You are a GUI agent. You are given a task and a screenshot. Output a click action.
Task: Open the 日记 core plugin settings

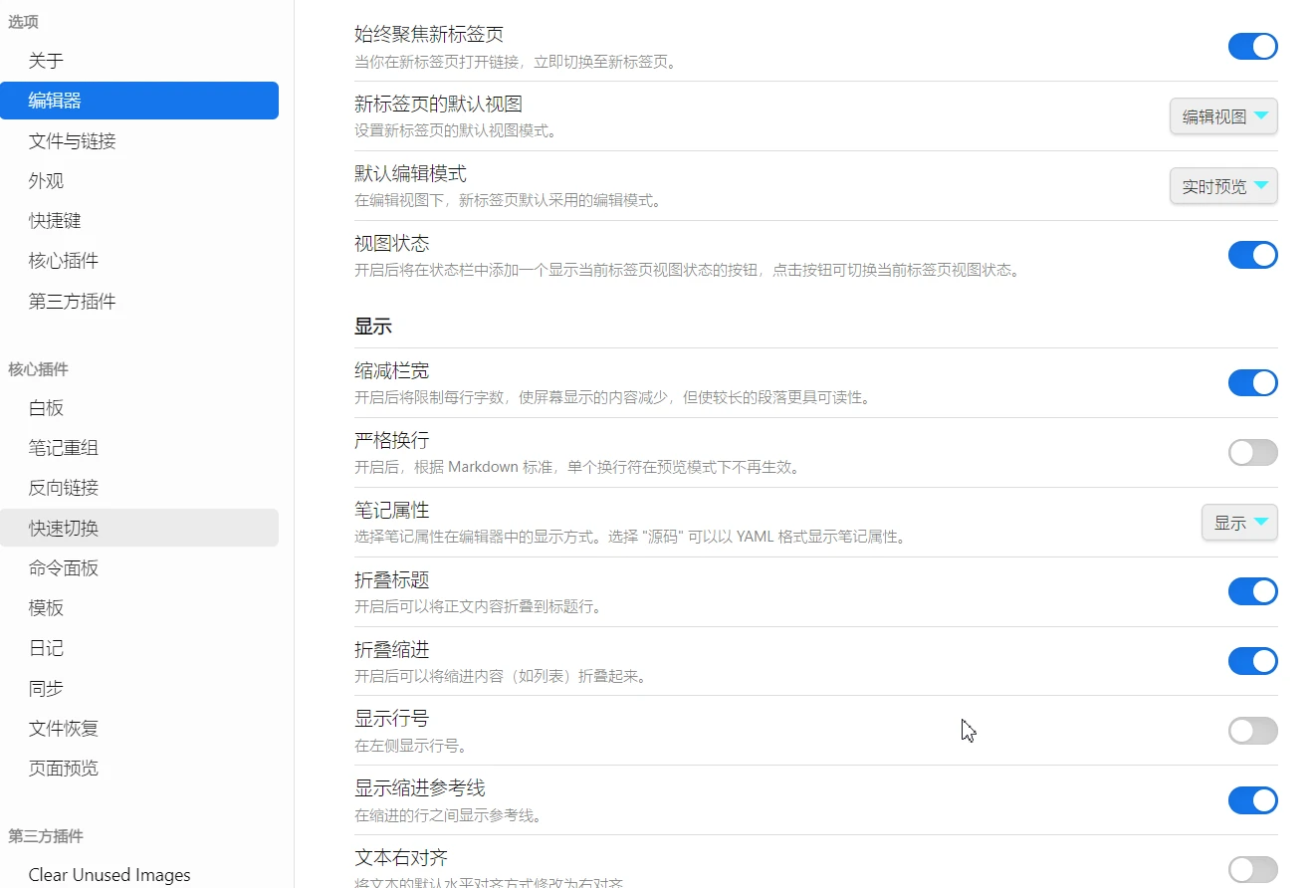47,648
